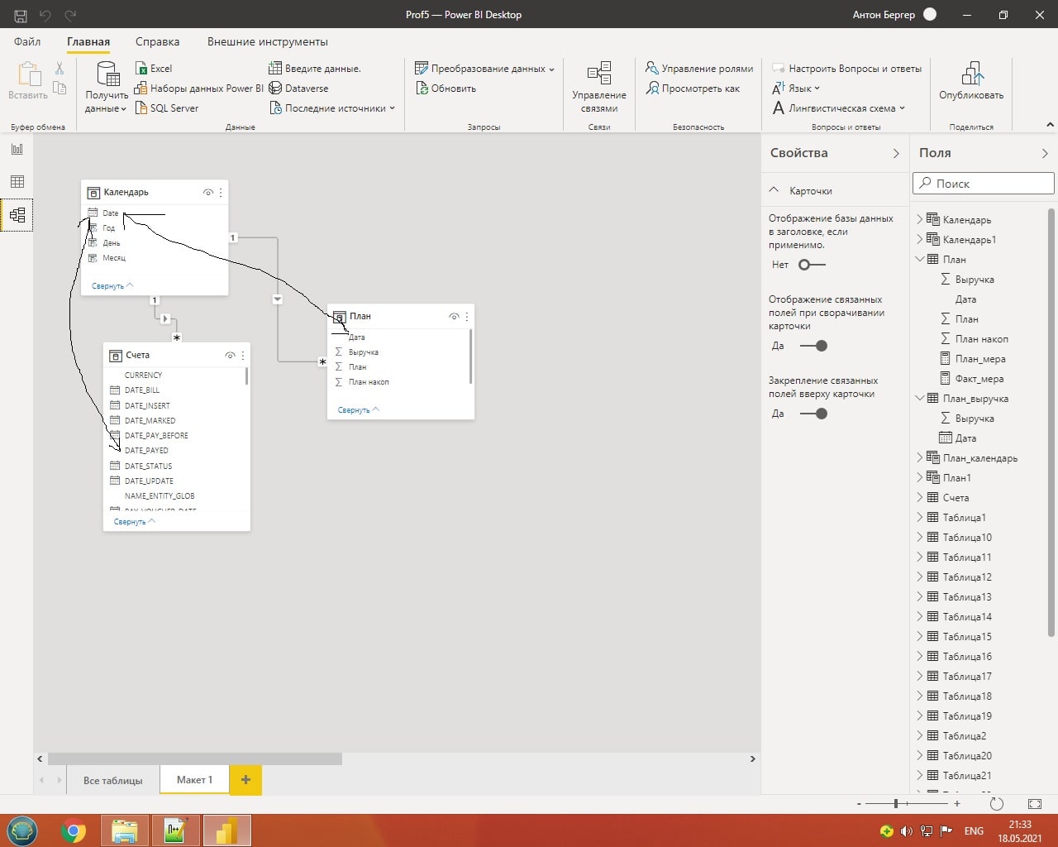Click the Fit to page icon

point(1035,804)
